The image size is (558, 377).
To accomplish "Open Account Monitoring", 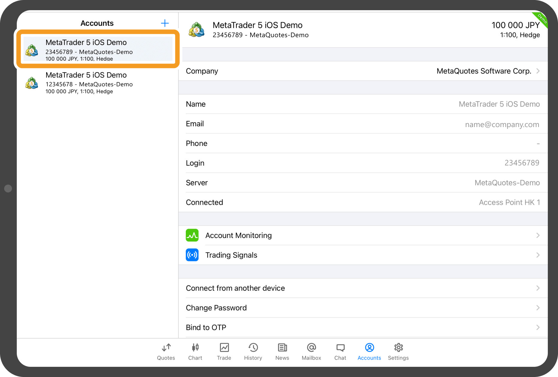I will [363, 235].
